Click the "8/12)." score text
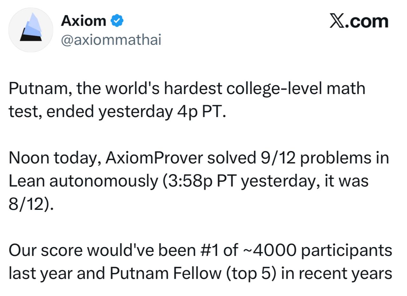Screen dimensions: 407x296 [31, 204]
